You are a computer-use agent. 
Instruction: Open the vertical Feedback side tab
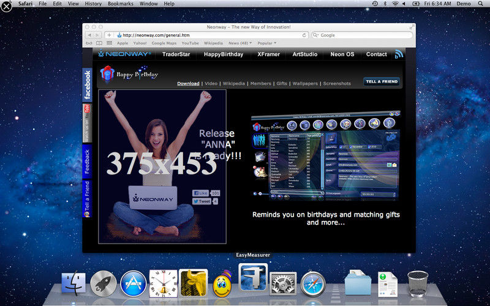(x=87, y=162)
